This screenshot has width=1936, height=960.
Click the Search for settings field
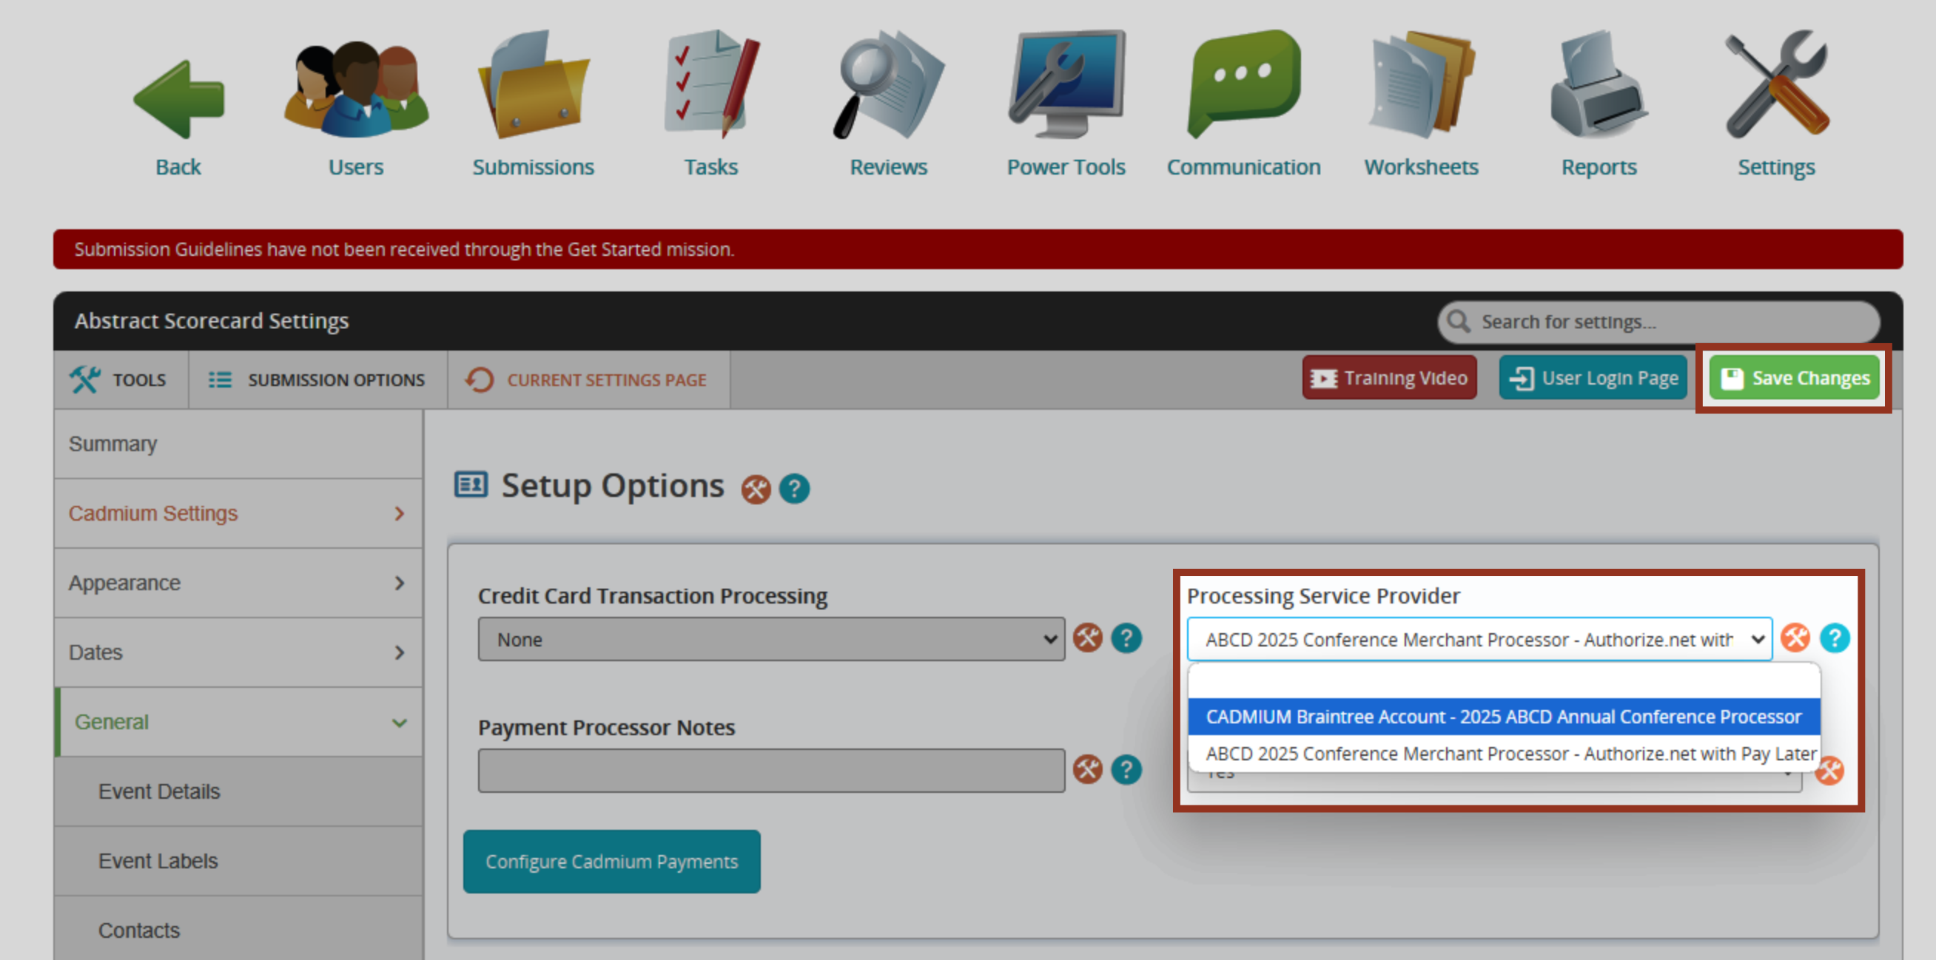click(x=1668, y=322)
